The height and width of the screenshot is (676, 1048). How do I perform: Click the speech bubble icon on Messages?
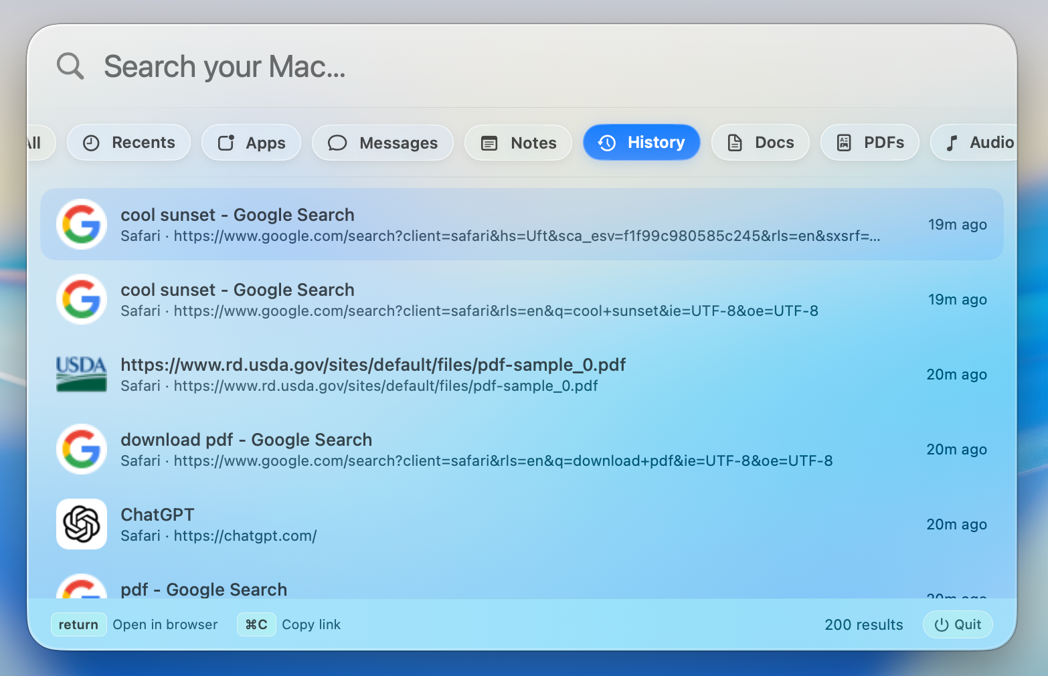tap(337, 143)
